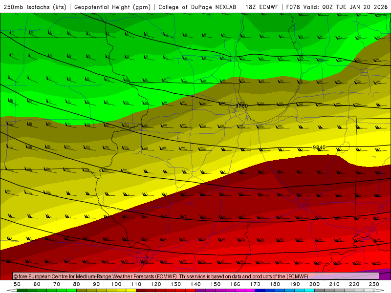
Task: Click the 'F078' forecast hour text
Action: (293, 7)
